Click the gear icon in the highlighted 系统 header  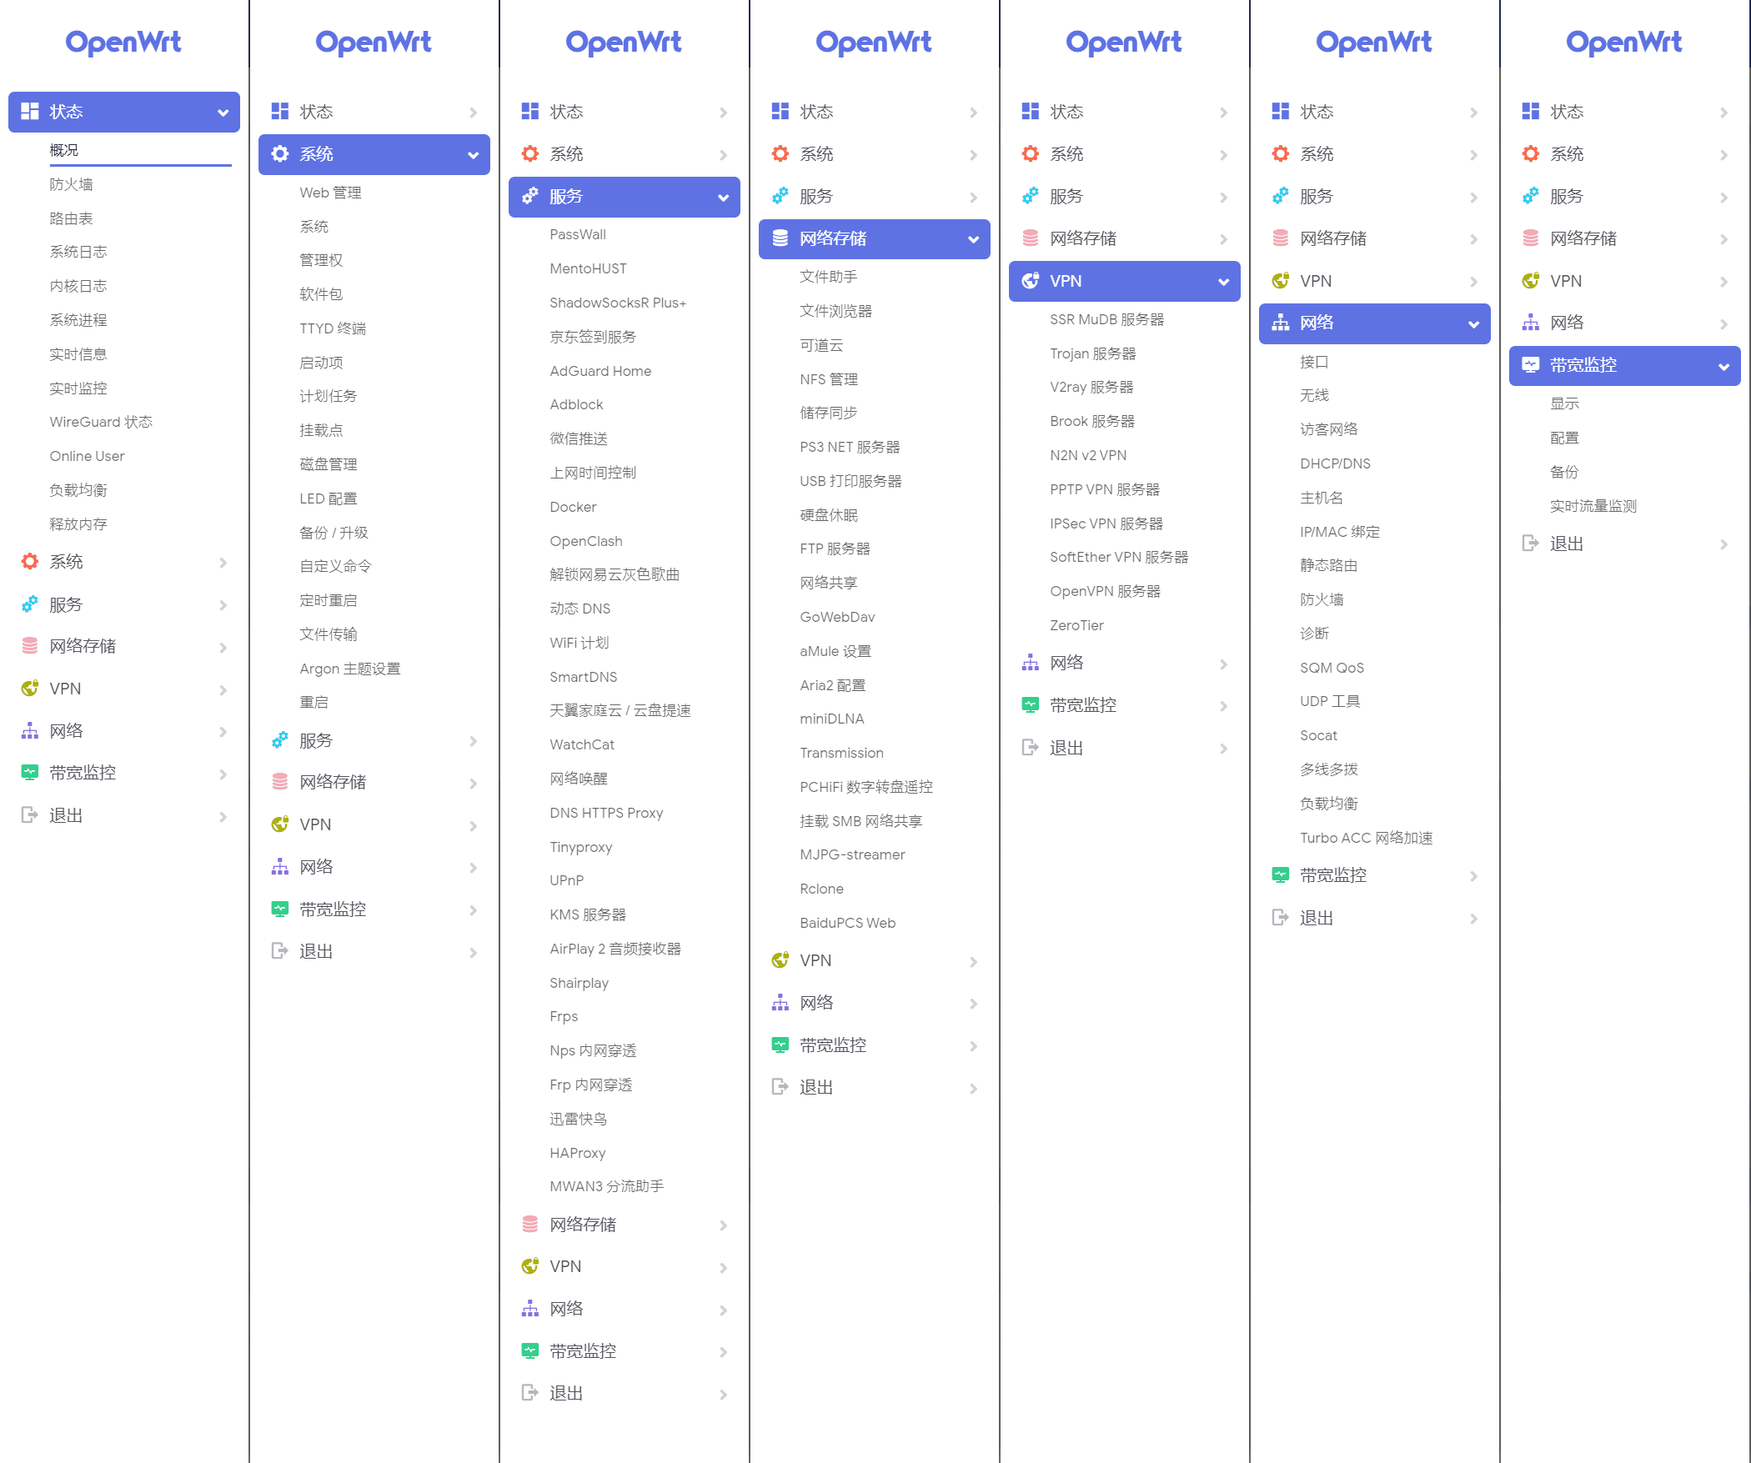tap(280, 154)
